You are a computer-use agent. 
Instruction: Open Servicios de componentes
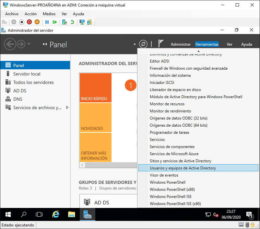click(x=198, y=147)
